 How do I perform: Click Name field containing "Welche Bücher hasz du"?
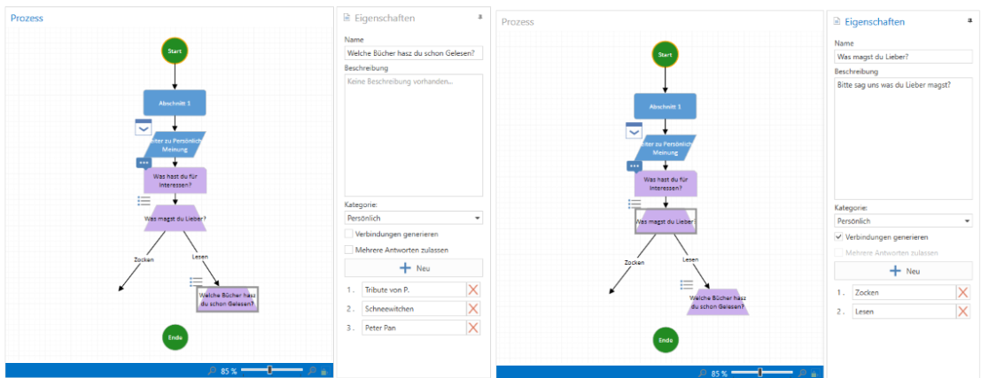(x=413, y=53)
